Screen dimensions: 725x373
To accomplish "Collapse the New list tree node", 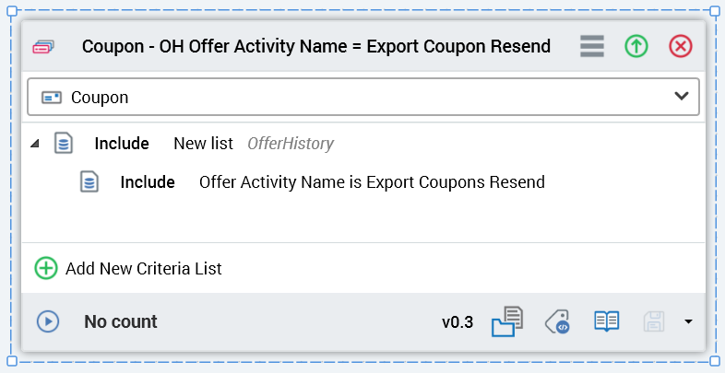I will pyautogui.click(x=35, y=144).
